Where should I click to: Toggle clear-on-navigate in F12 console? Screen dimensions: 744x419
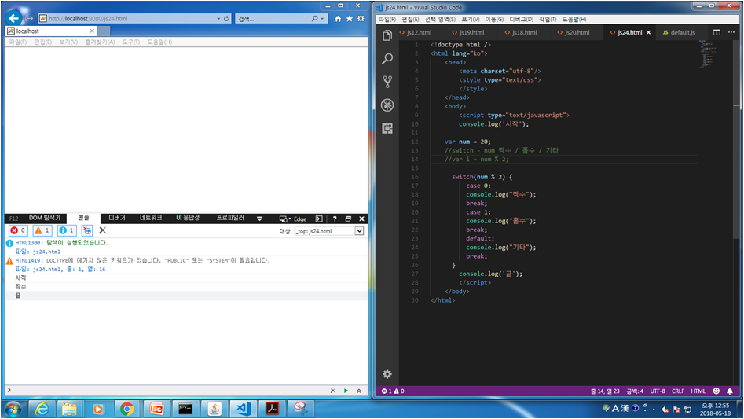[87, 230]
